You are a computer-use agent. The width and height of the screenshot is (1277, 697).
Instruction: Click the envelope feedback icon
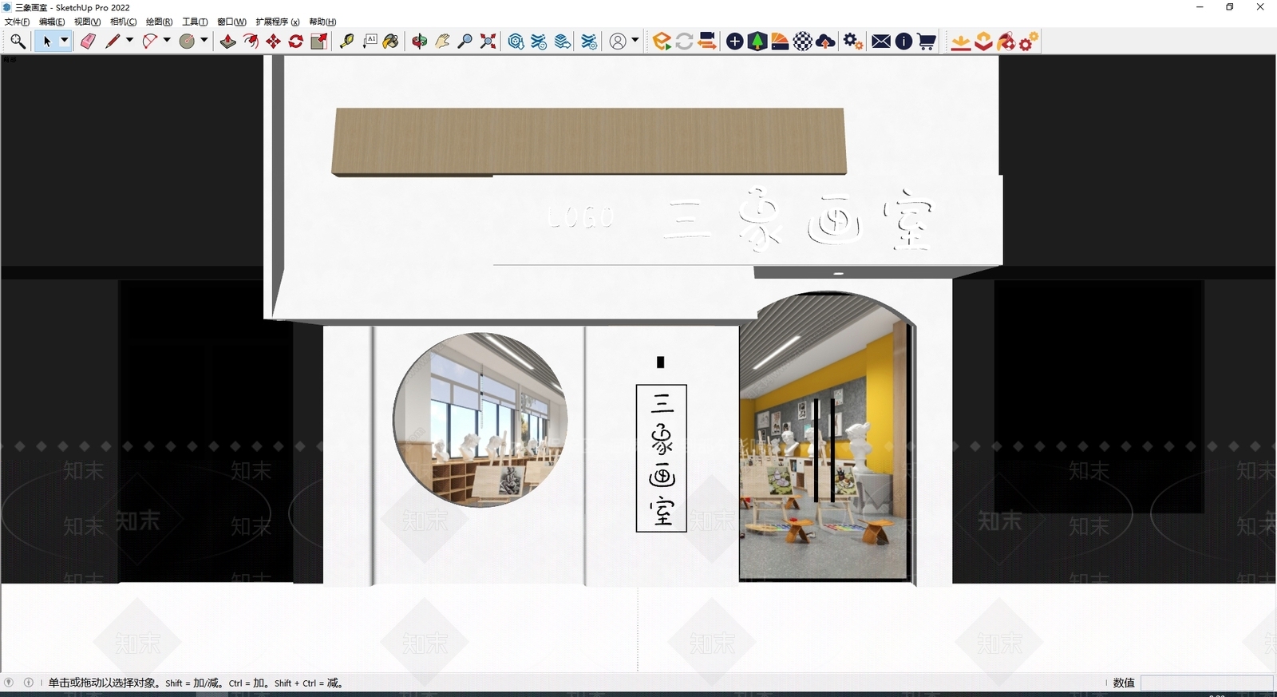pos(881,42)
